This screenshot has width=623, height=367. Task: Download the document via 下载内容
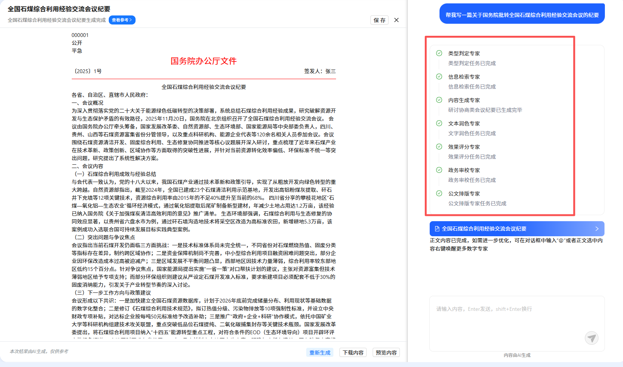[x=353, y=353]
